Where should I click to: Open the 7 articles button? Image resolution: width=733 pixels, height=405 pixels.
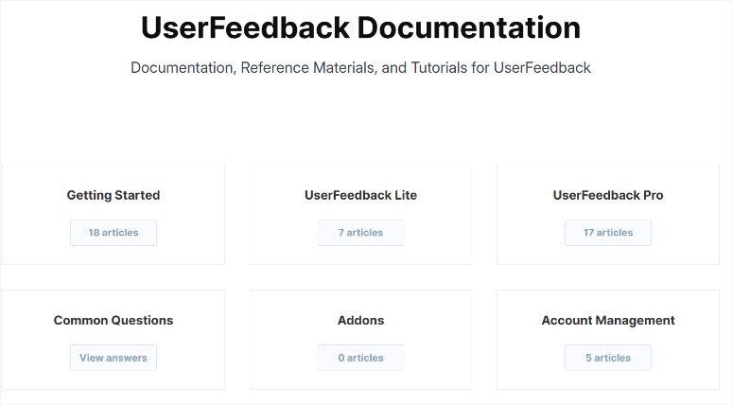(x=360, y=233)
